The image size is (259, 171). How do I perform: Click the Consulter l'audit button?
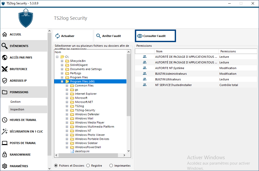click(155, 36)
